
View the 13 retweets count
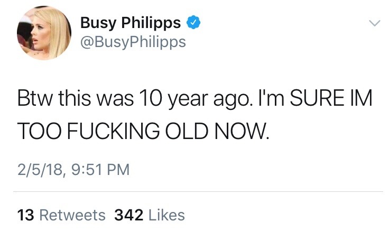coord(25,215)
